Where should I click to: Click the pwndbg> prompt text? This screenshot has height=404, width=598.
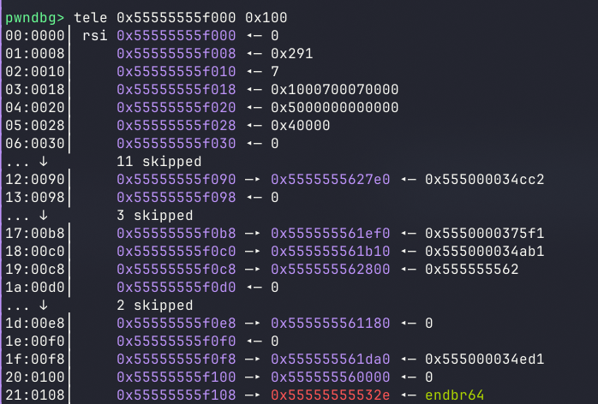(35, 17)
